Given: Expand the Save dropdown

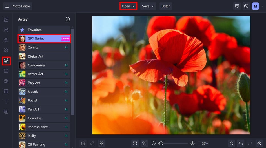Looking at the screenshot, I should (x=148, y=6).
